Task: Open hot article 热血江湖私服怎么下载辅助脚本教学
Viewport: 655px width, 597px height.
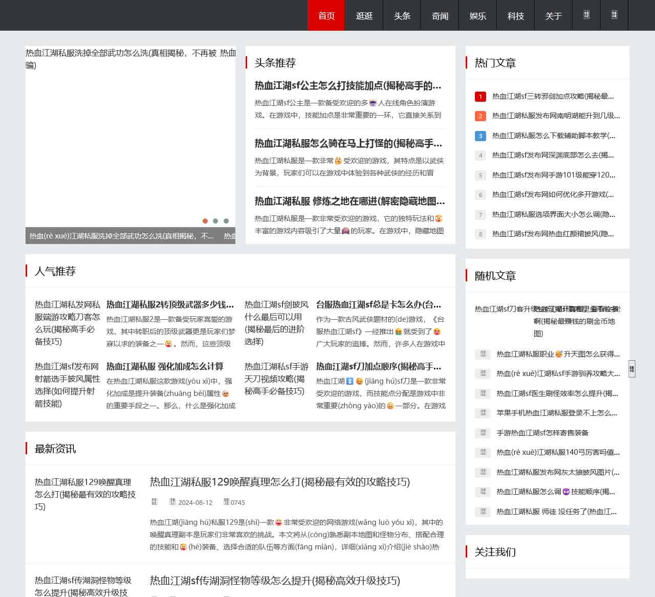Action: (x=554, y=136)
